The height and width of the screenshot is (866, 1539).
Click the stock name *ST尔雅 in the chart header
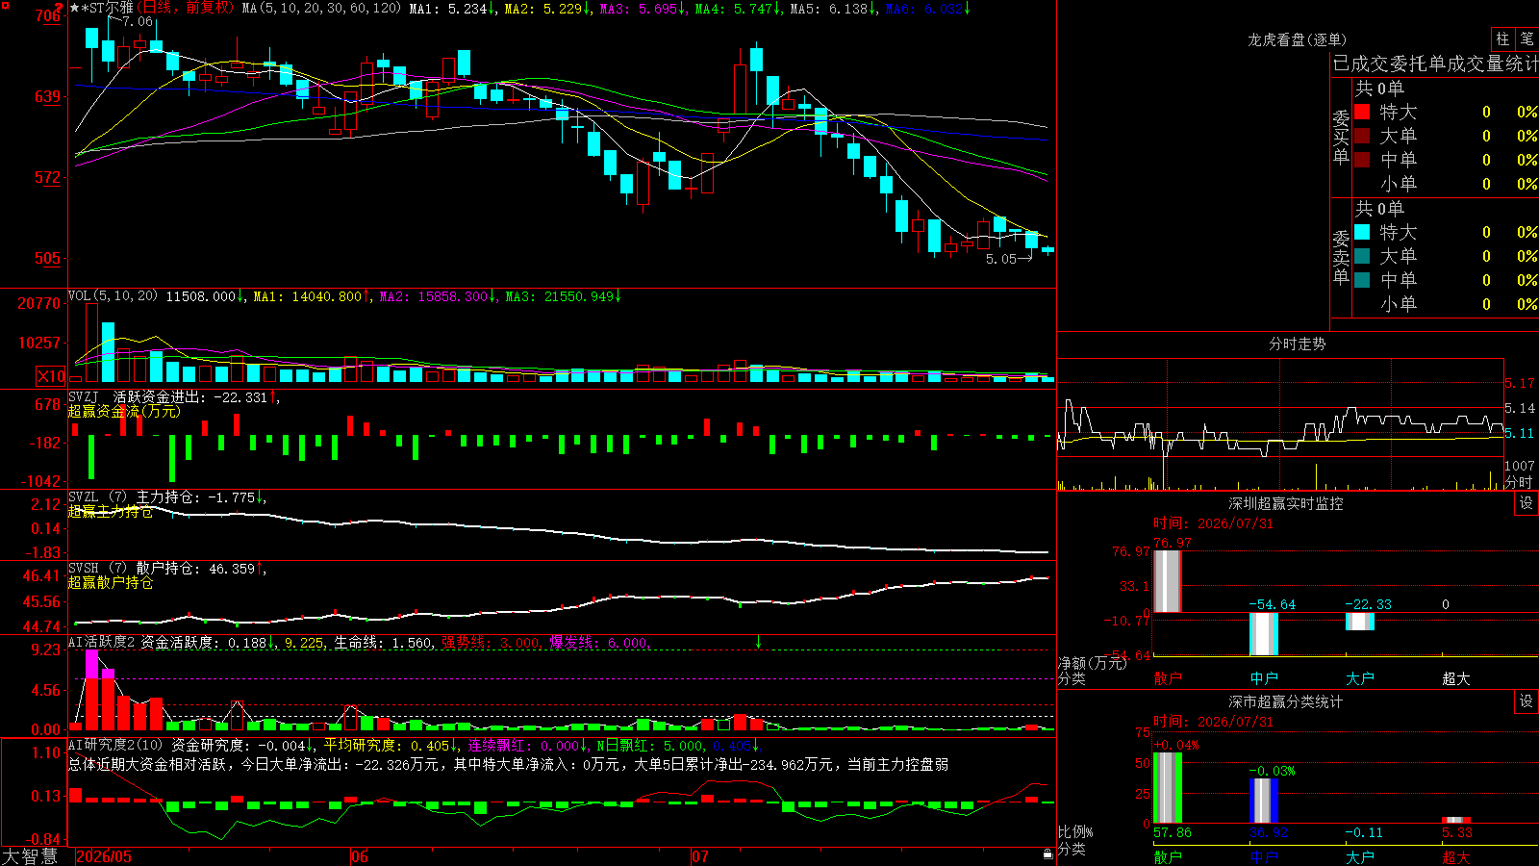tap(106, 8)
